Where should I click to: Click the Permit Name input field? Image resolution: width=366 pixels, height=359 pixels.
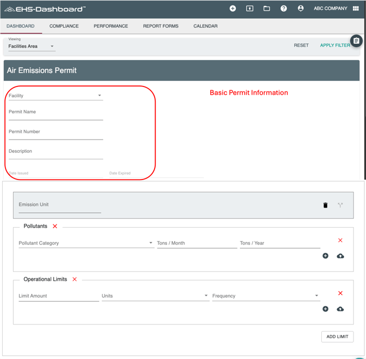[55, 113]
